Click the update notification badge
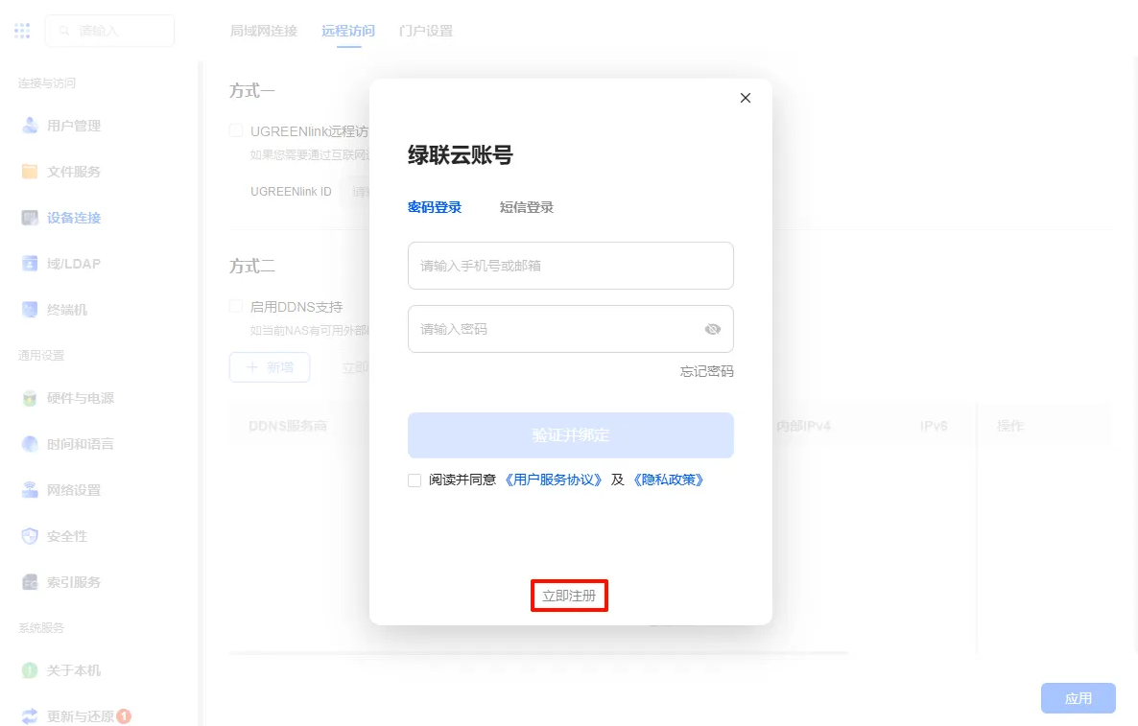Image resolution: width=1138 pixels, height=726 pixels. (x=124, y=715)
